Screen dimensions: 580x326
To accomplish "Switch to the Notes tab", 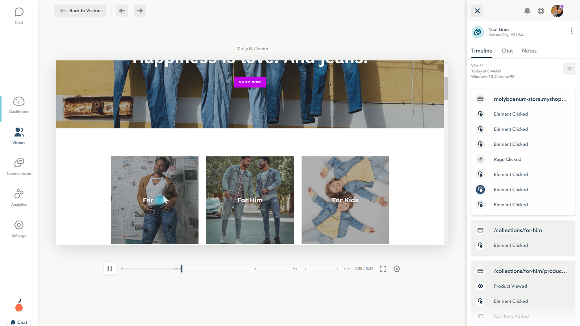I will (529, 51).
